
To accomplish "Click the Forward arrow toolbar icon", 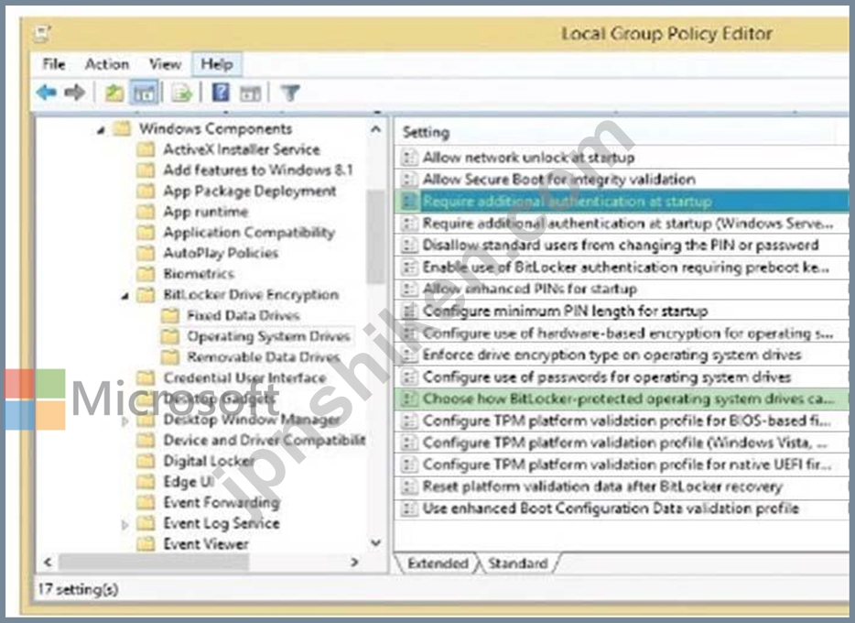I will pyautogui.click(x=75, y=93).
